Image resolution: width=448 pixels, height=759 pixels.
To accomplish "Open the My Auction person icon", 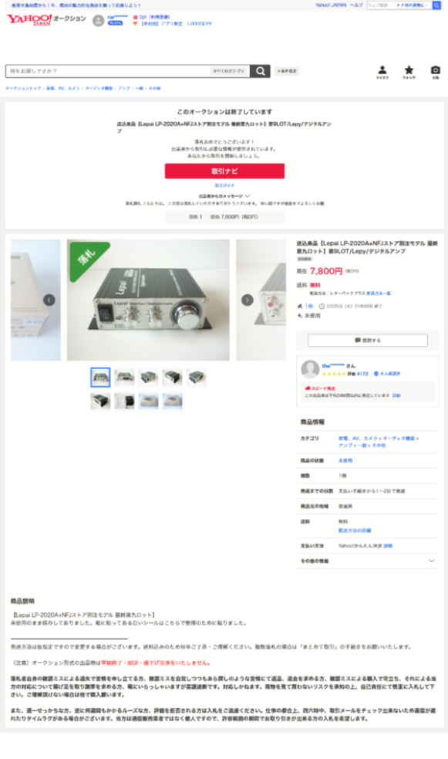I will [x=382, y=72].
